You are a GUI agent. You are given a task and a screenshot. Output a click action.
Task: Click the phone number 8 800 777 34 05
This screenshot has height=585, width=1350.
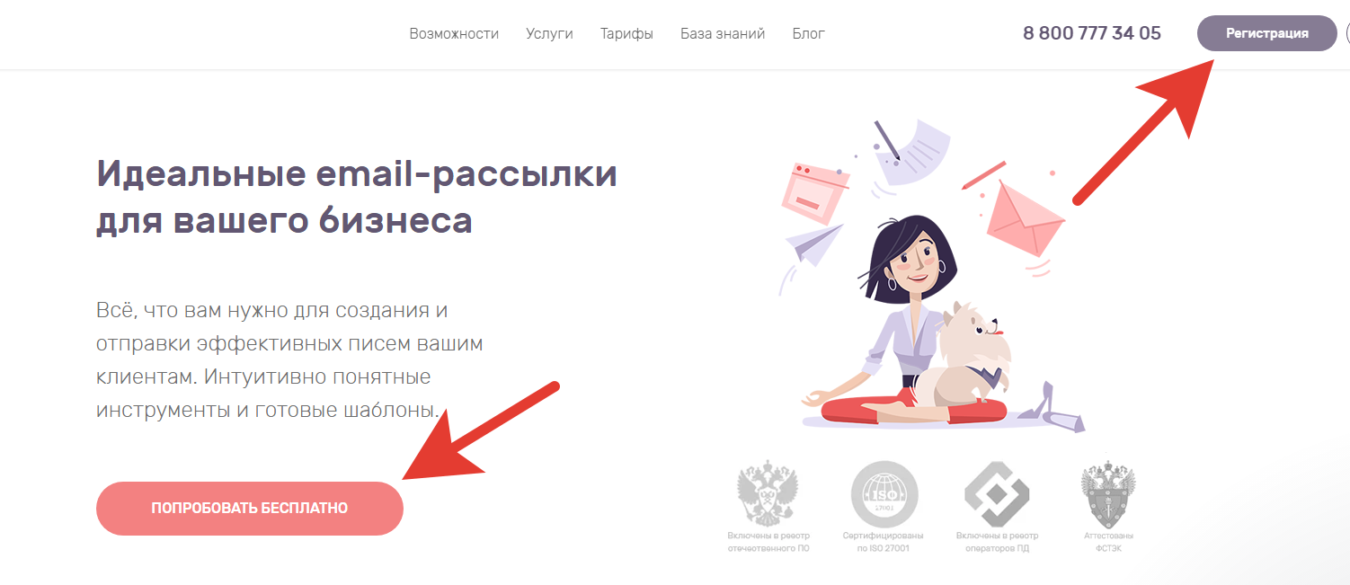(x=1092, y=33)
